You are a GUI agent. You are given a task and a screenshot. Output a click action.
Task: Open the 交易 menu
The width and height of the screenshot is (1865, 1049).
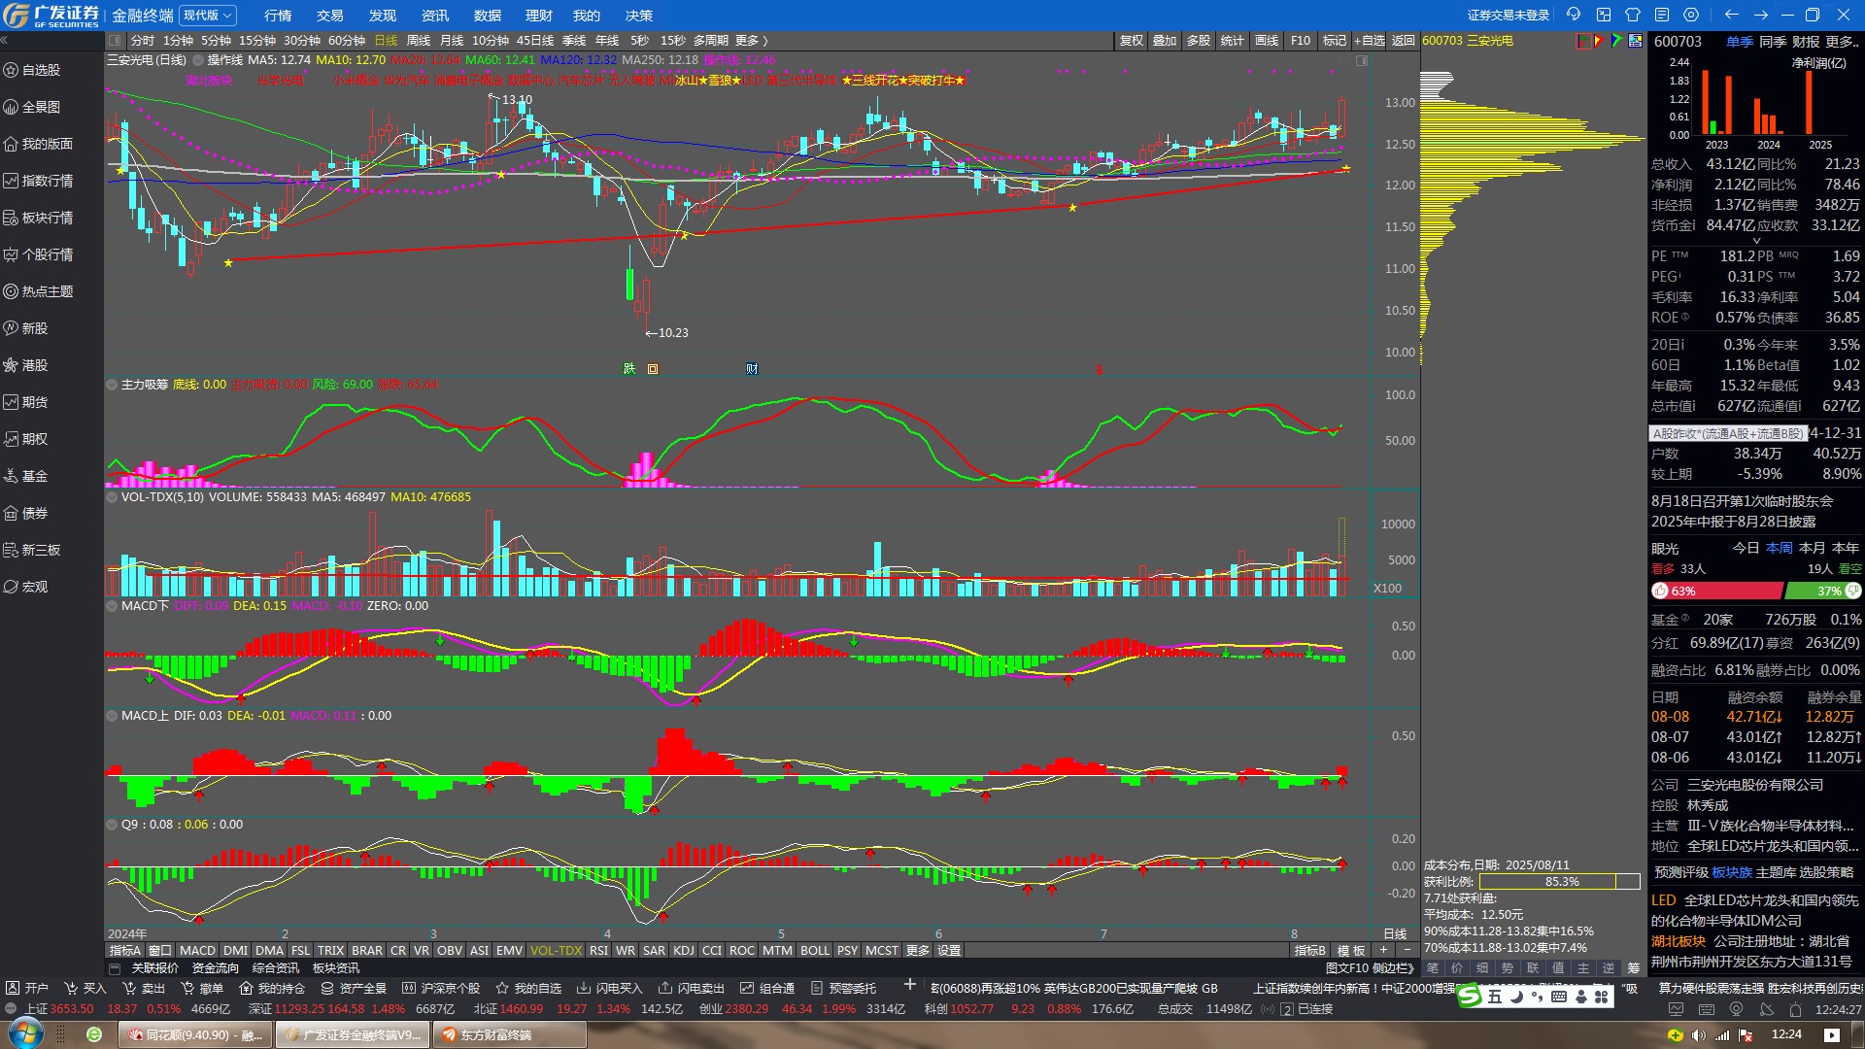pyautogui.click(x=330, y=16)
